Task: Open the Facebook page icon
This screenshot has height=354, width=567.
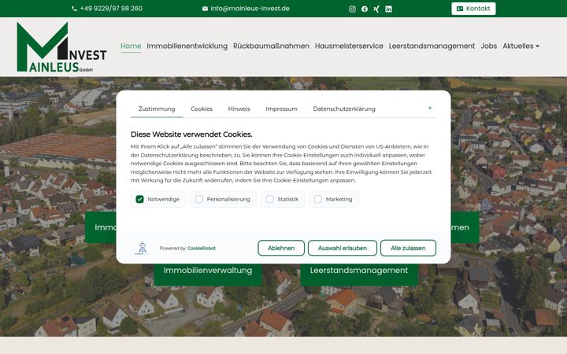Action: click(365, 9)
